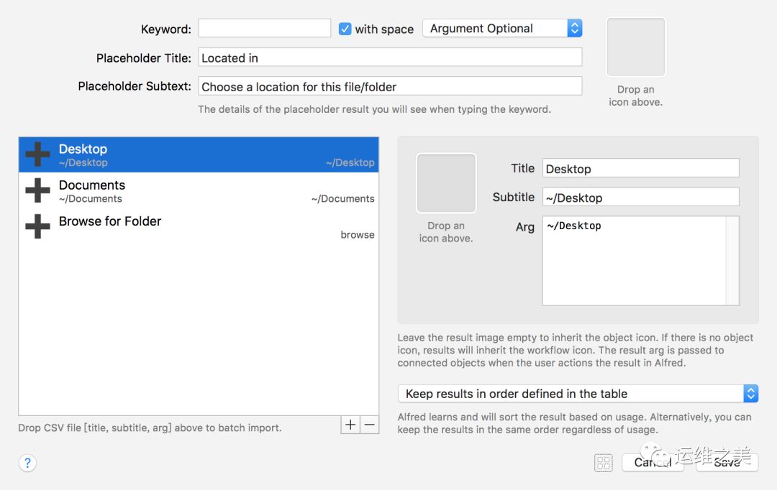The width and height of the screenshot is (777, 490).
Task: Remove selected item with minus button
Action: (370, 425)
